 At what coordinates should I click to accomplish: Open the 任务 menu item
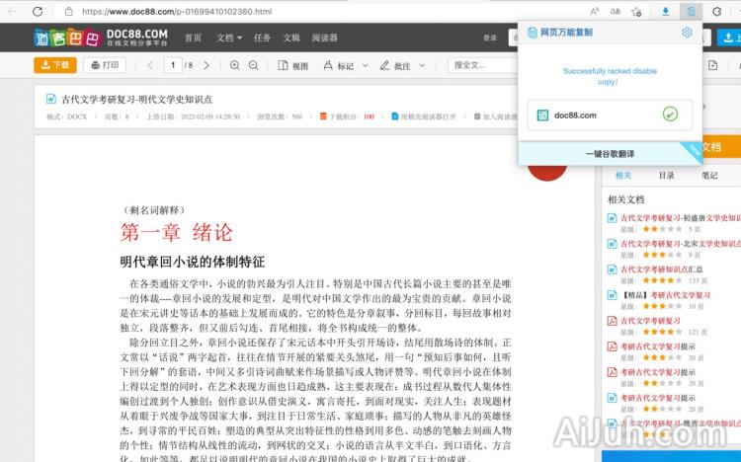(x=262, y=38)
